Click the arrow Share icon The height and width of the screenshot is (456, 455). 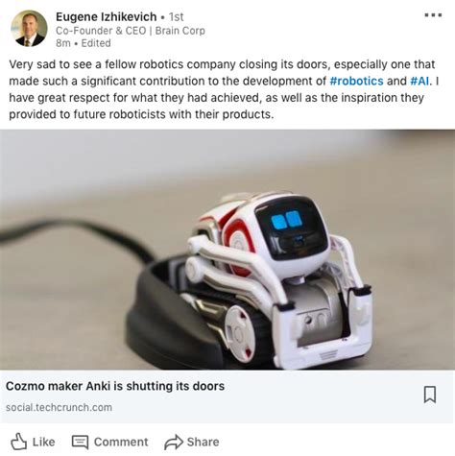(x=174, y=442)
